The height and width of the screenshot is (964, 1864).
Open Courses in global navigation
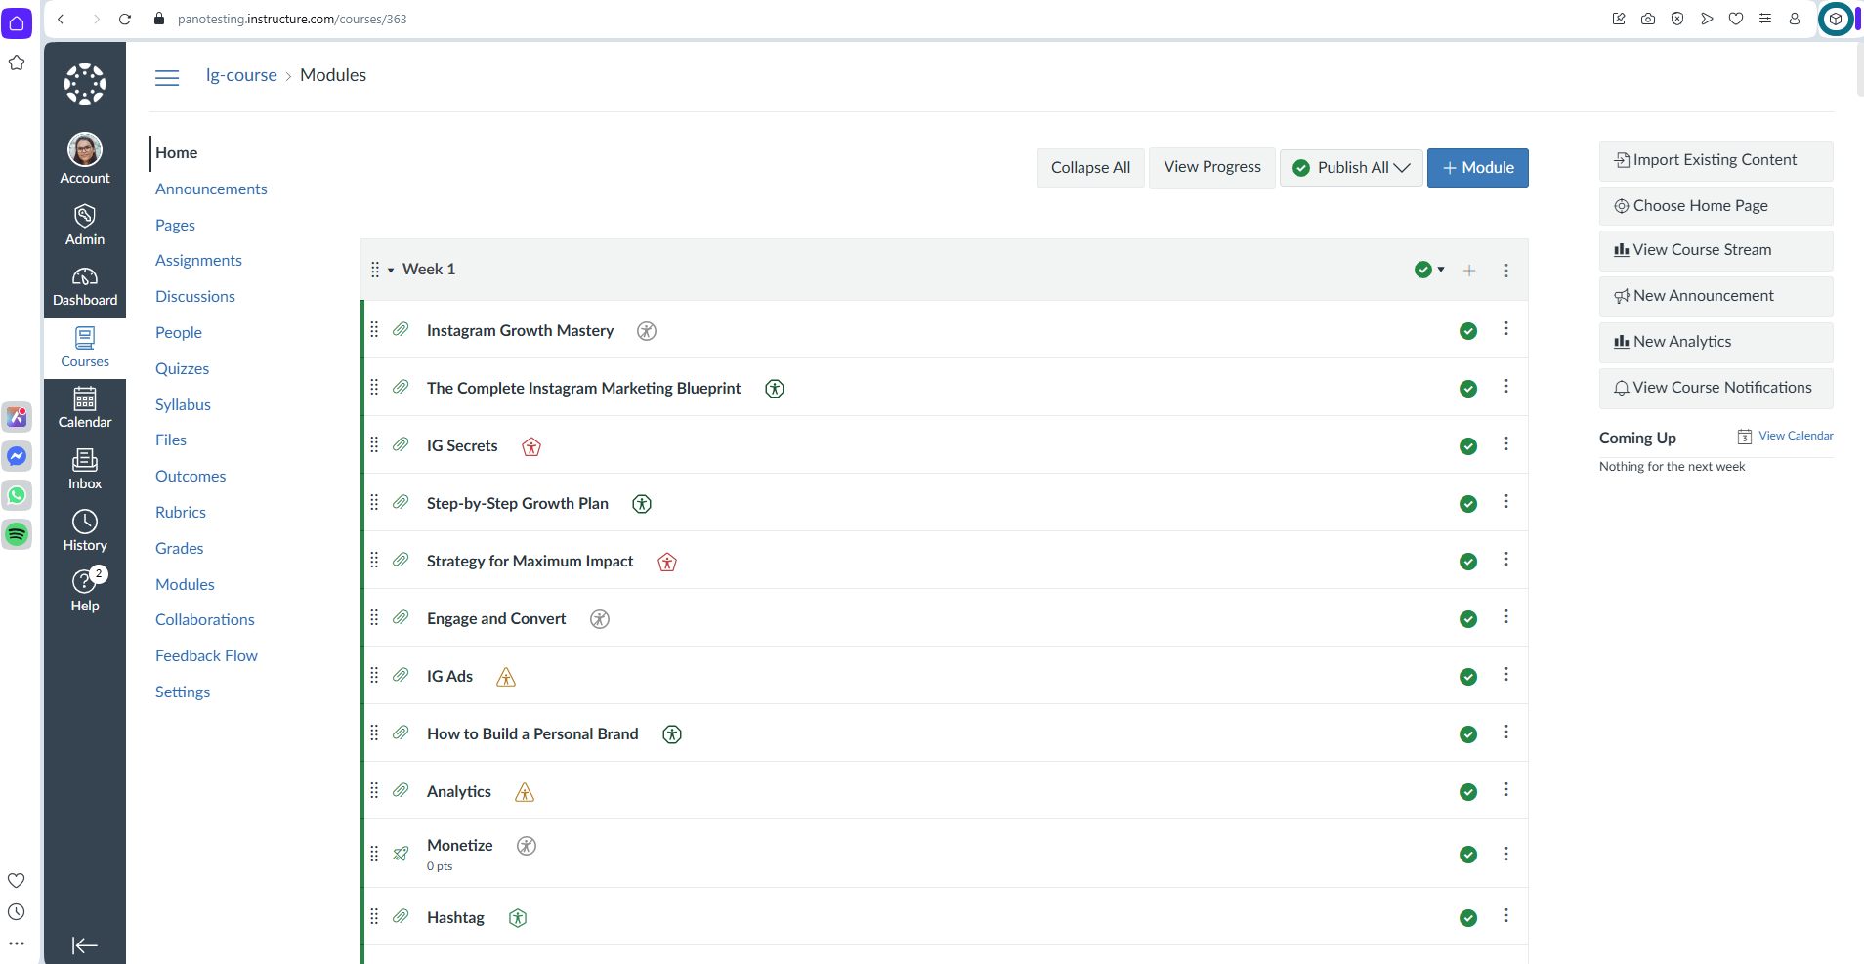click(85, 348)
